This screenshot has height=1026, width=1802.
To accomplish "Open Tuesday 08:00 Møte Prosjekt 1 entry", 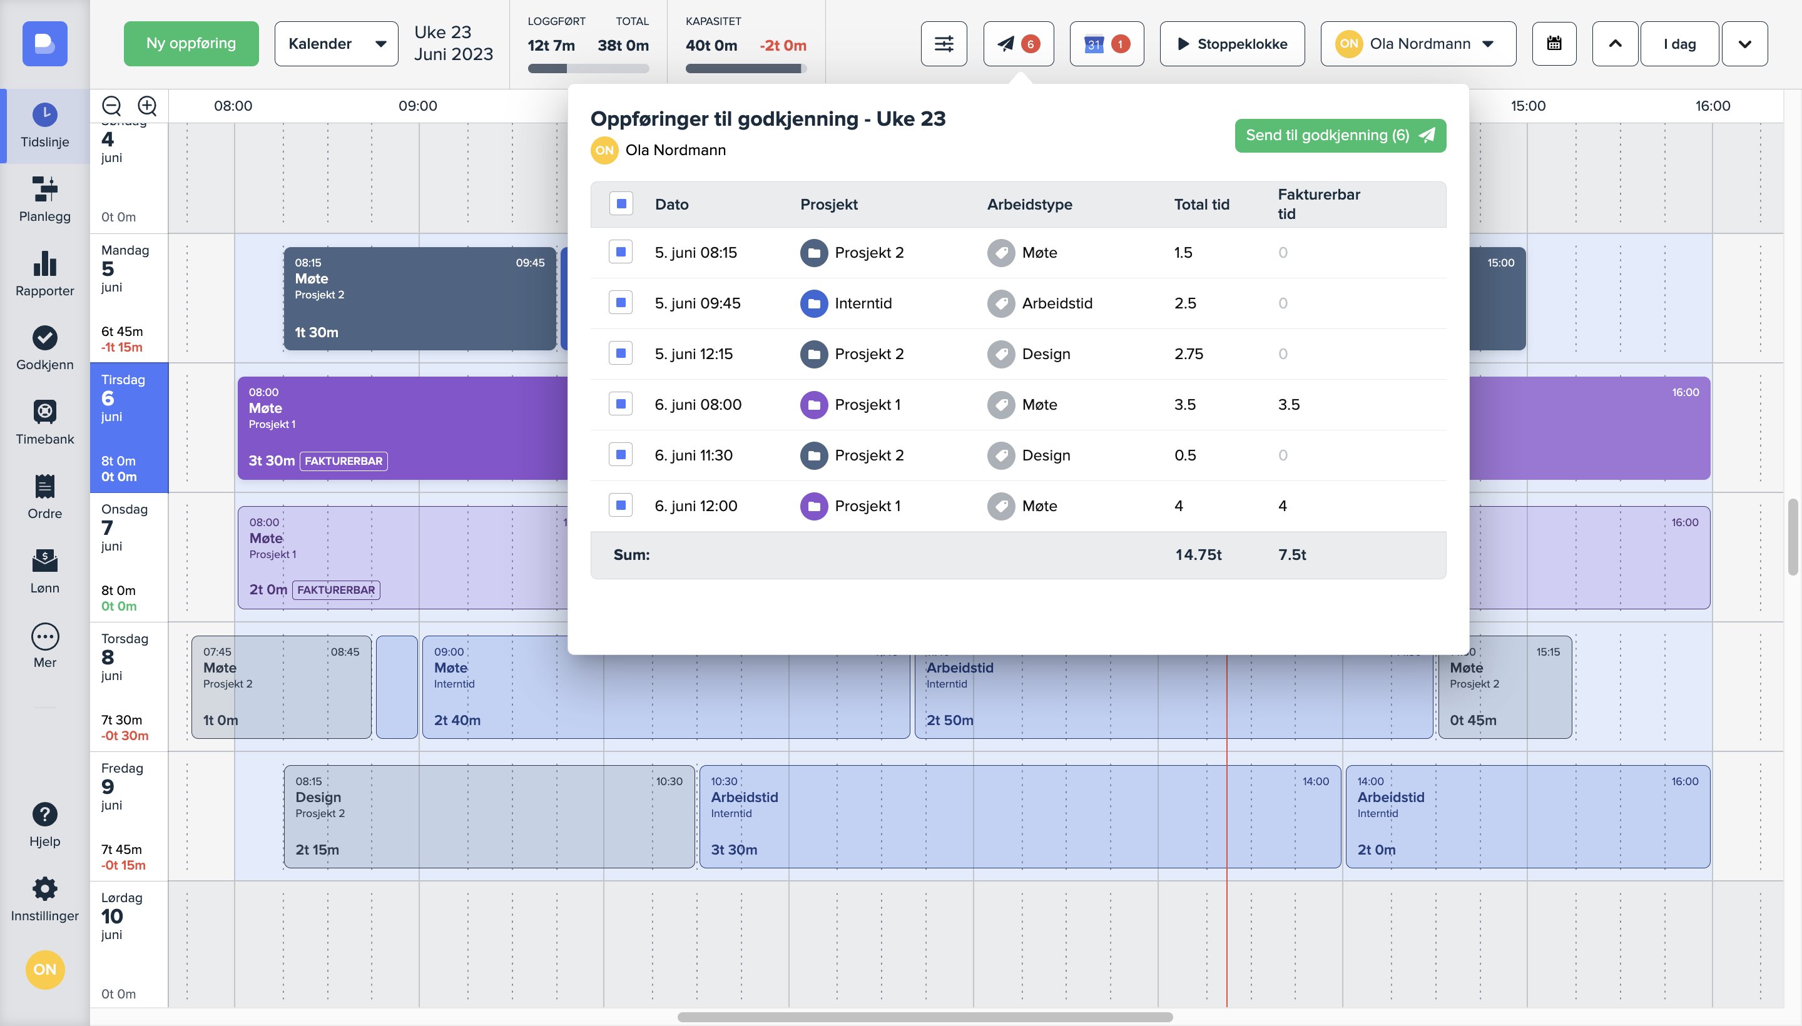I will (402, 429).
